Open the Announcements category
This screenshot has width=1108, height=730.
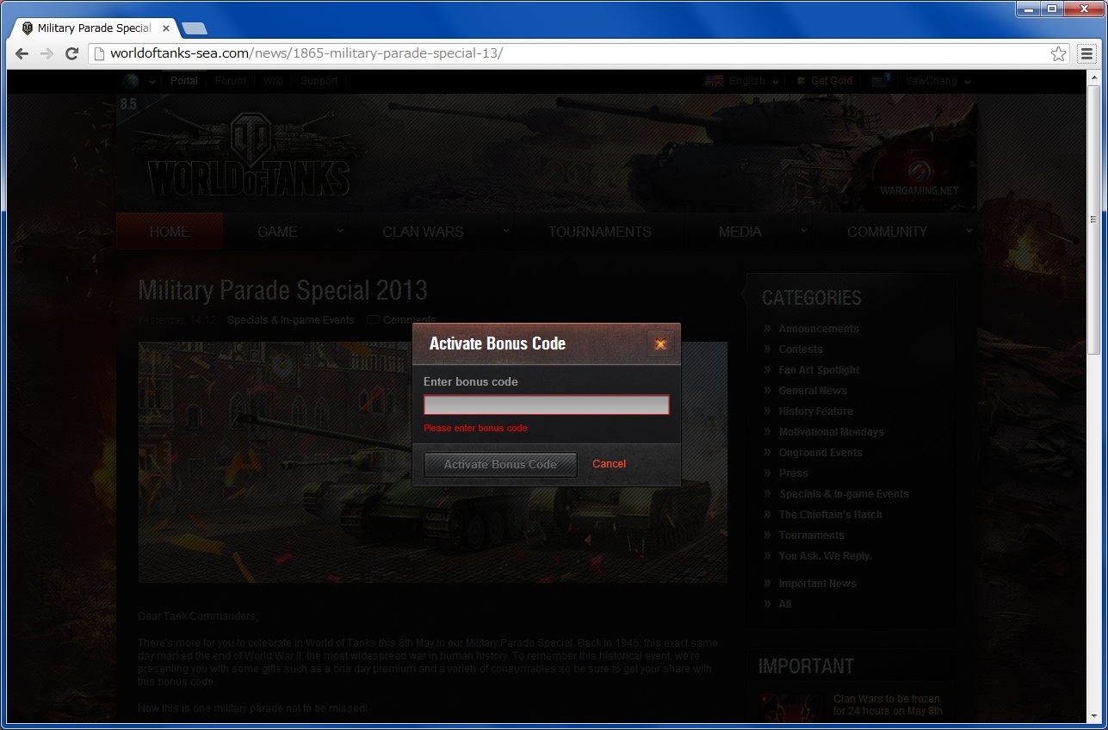point(819,329)
